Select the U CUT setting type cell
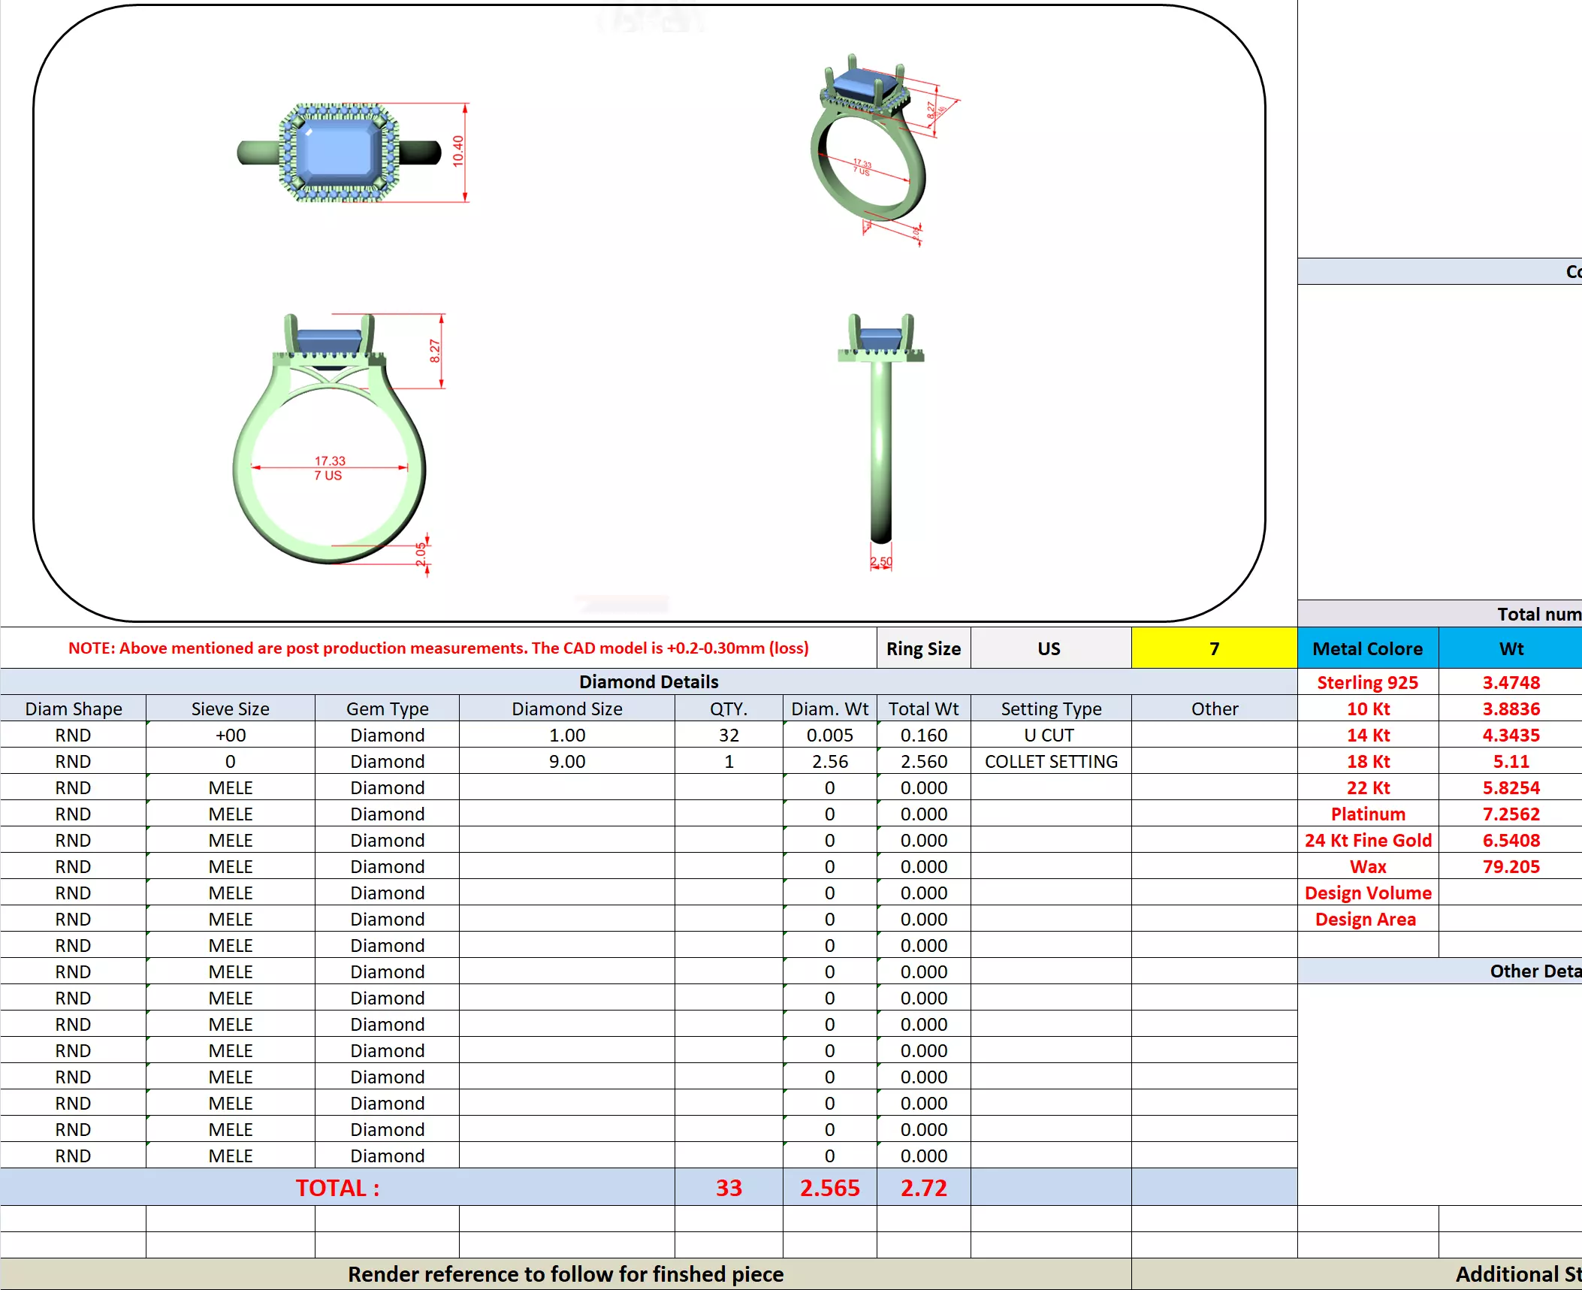 pyautogui.click(x=1050, y=735)
